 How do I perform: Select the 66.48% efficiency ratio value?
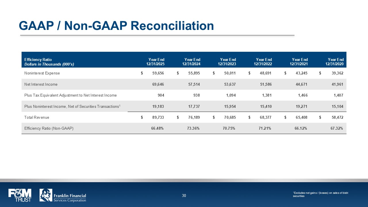pos(157,129)
